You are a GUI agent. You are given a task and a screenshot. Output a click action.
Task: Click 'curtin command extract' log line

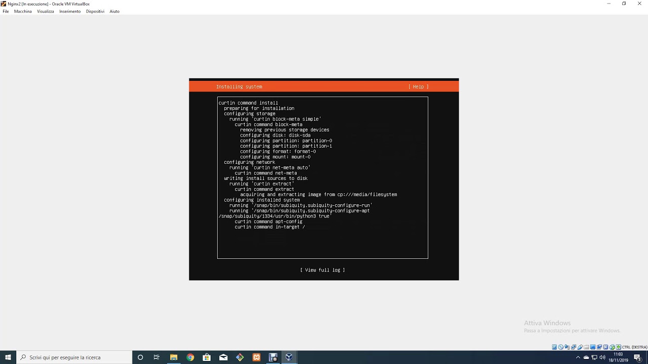coord(264,189)
